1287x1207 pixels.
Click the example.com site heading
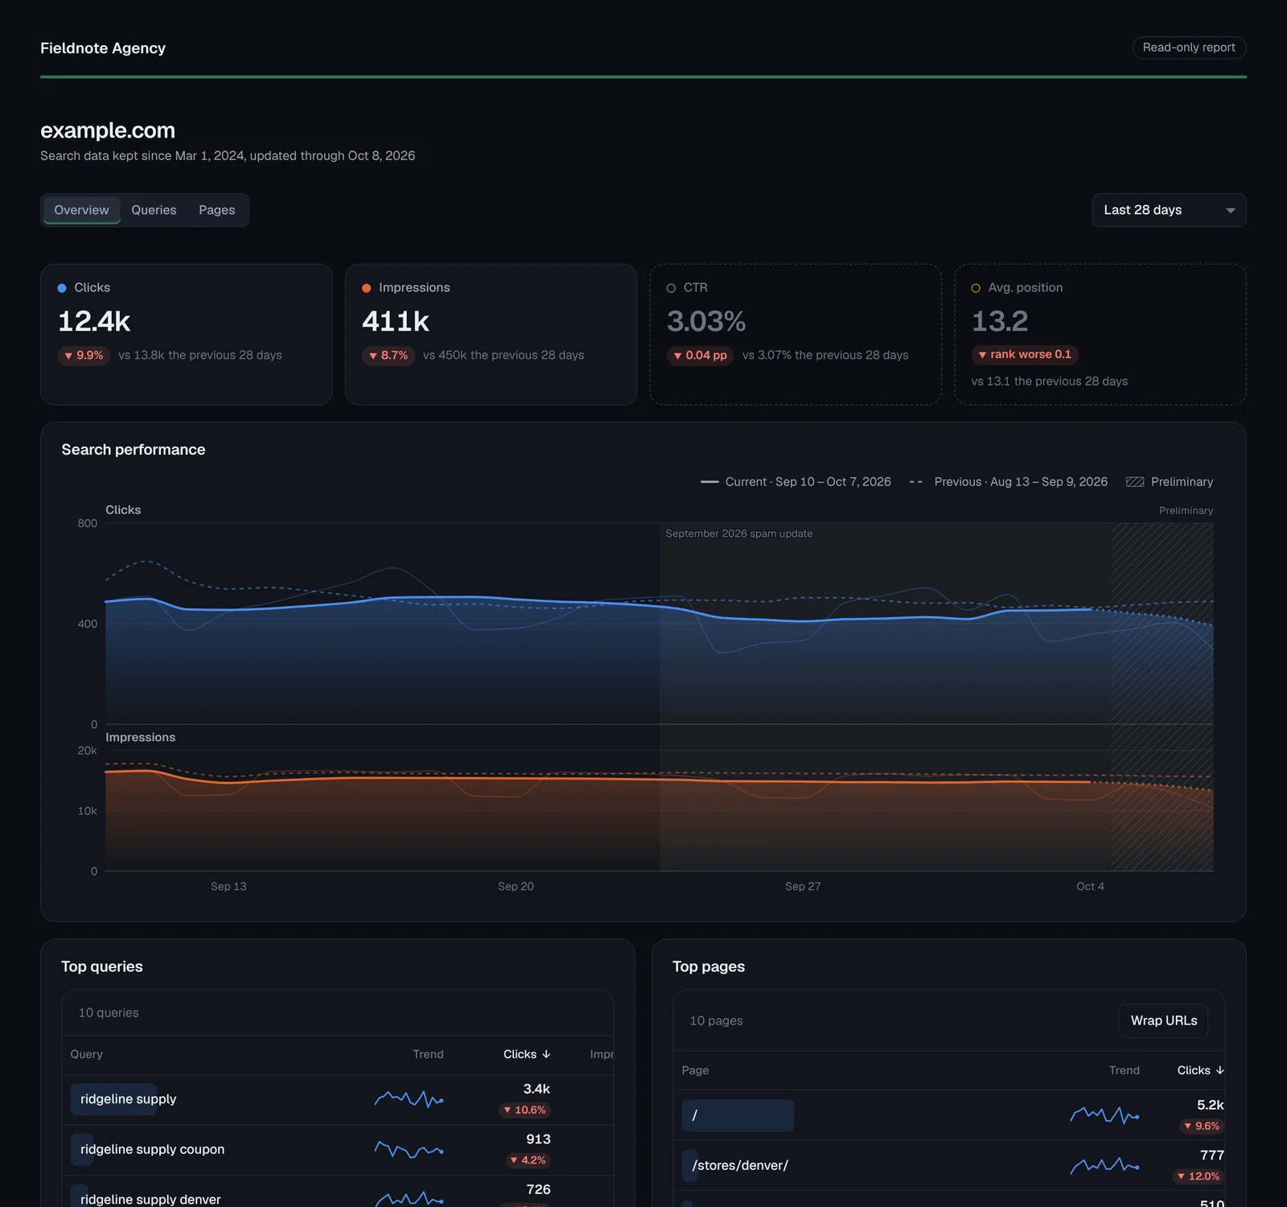click(x=108, y=130)
